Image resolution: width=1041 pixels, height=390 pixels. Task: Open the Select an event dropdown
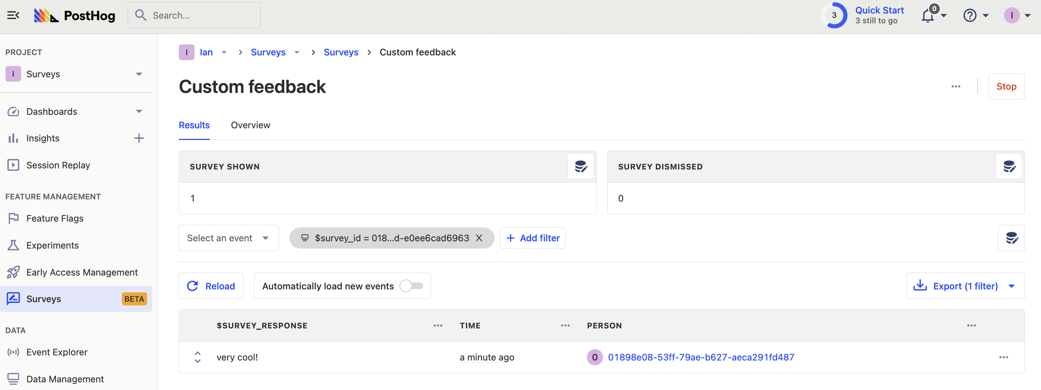click(229, 238)
